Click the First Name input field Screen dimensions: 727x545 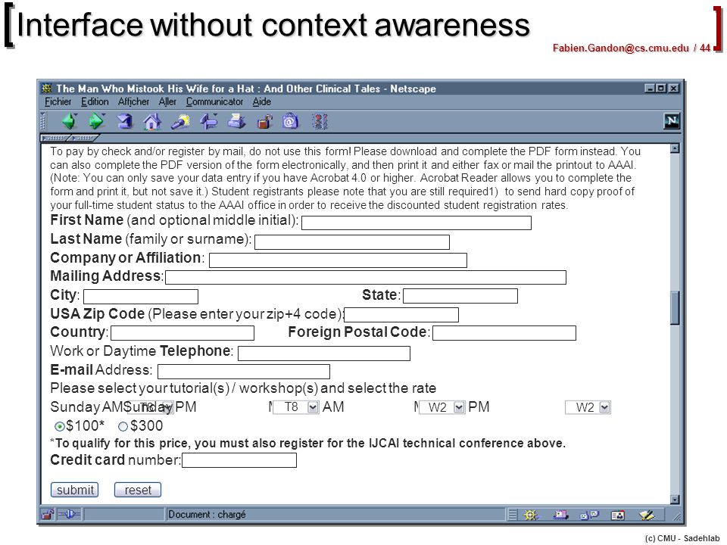click(417, 223)
